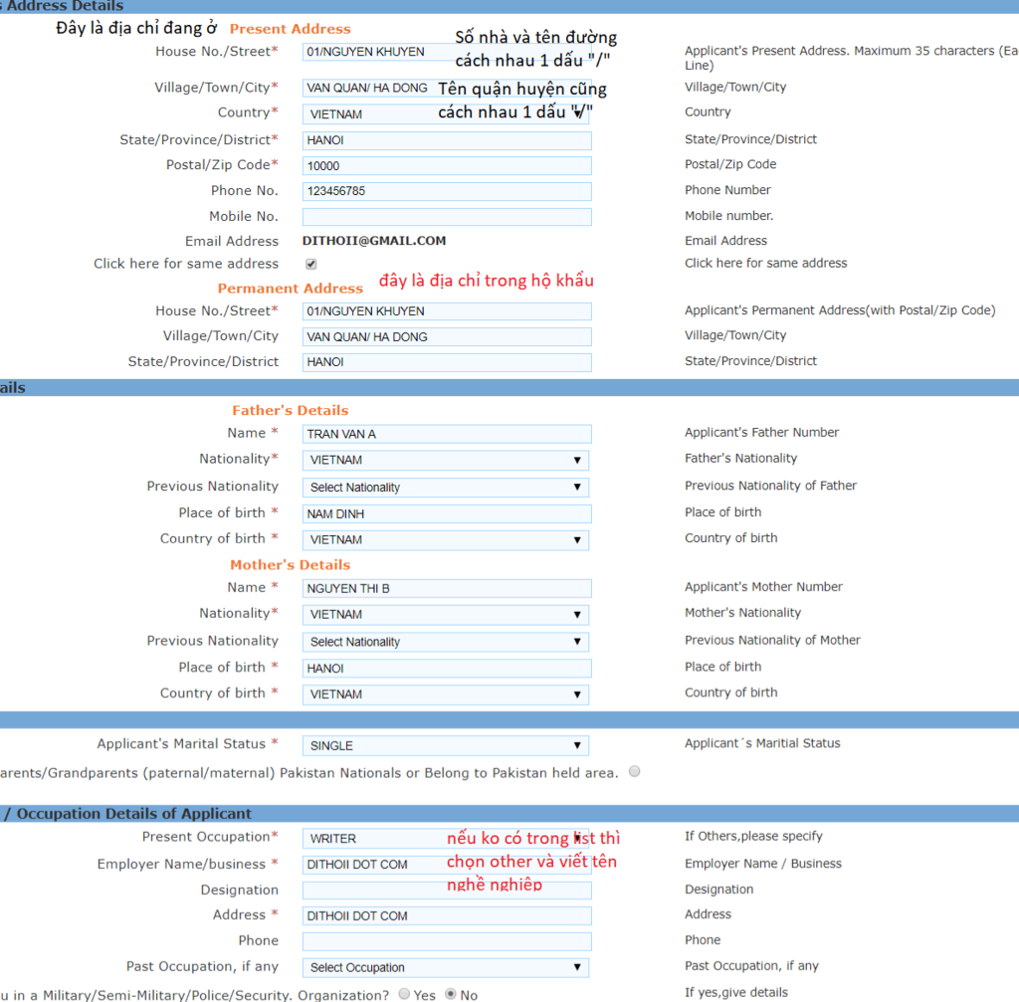The image size is (1019, 1002).
Task: Open Applicant's Marital Status dropdown
Action: pyautogui.click(x=446, y=746)
